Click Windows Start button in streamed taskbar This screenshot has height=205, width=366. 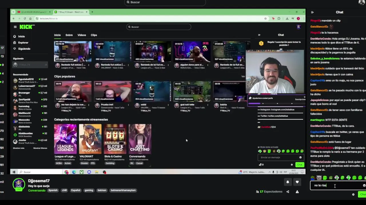(x=13, y=172)
